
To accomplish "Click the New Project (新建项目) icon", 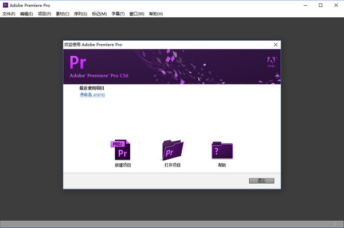I will (x=120, y=150).
